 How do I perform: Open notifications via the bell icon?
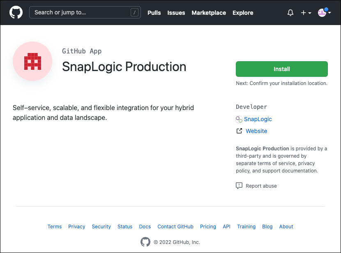pos(290,13)
